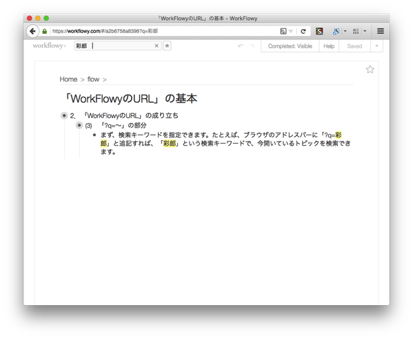The width and height of the screenshot is (413, 339).
Task: Open the grid extension dropdown arrow
Action: coord(365,31)
